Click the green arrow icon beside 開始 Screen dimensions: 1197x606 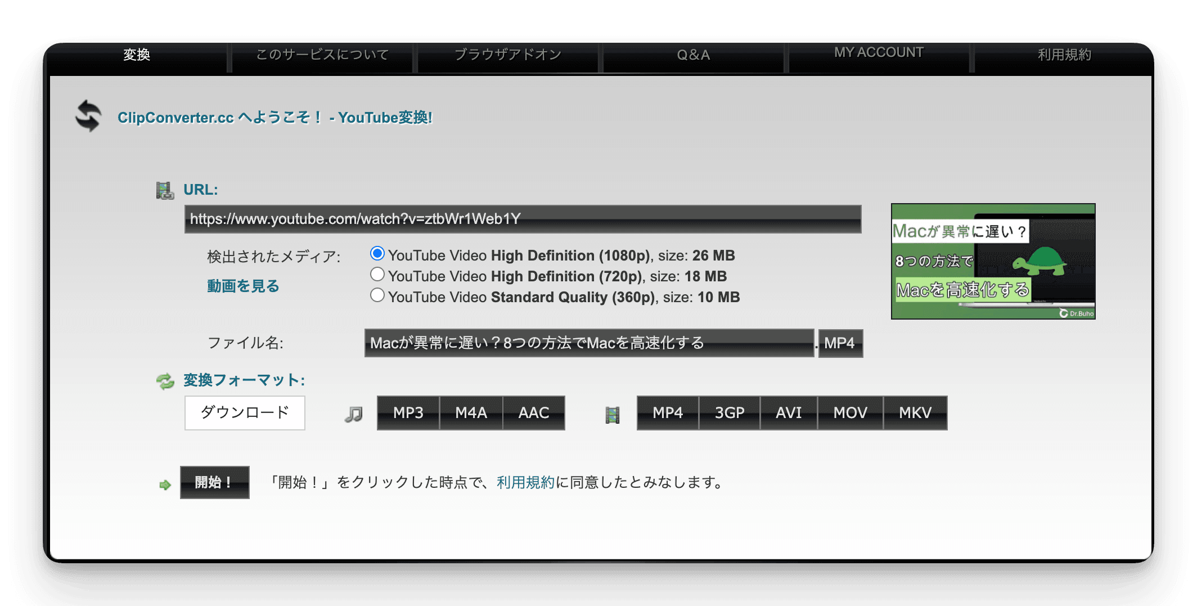(x=165, y=484)
